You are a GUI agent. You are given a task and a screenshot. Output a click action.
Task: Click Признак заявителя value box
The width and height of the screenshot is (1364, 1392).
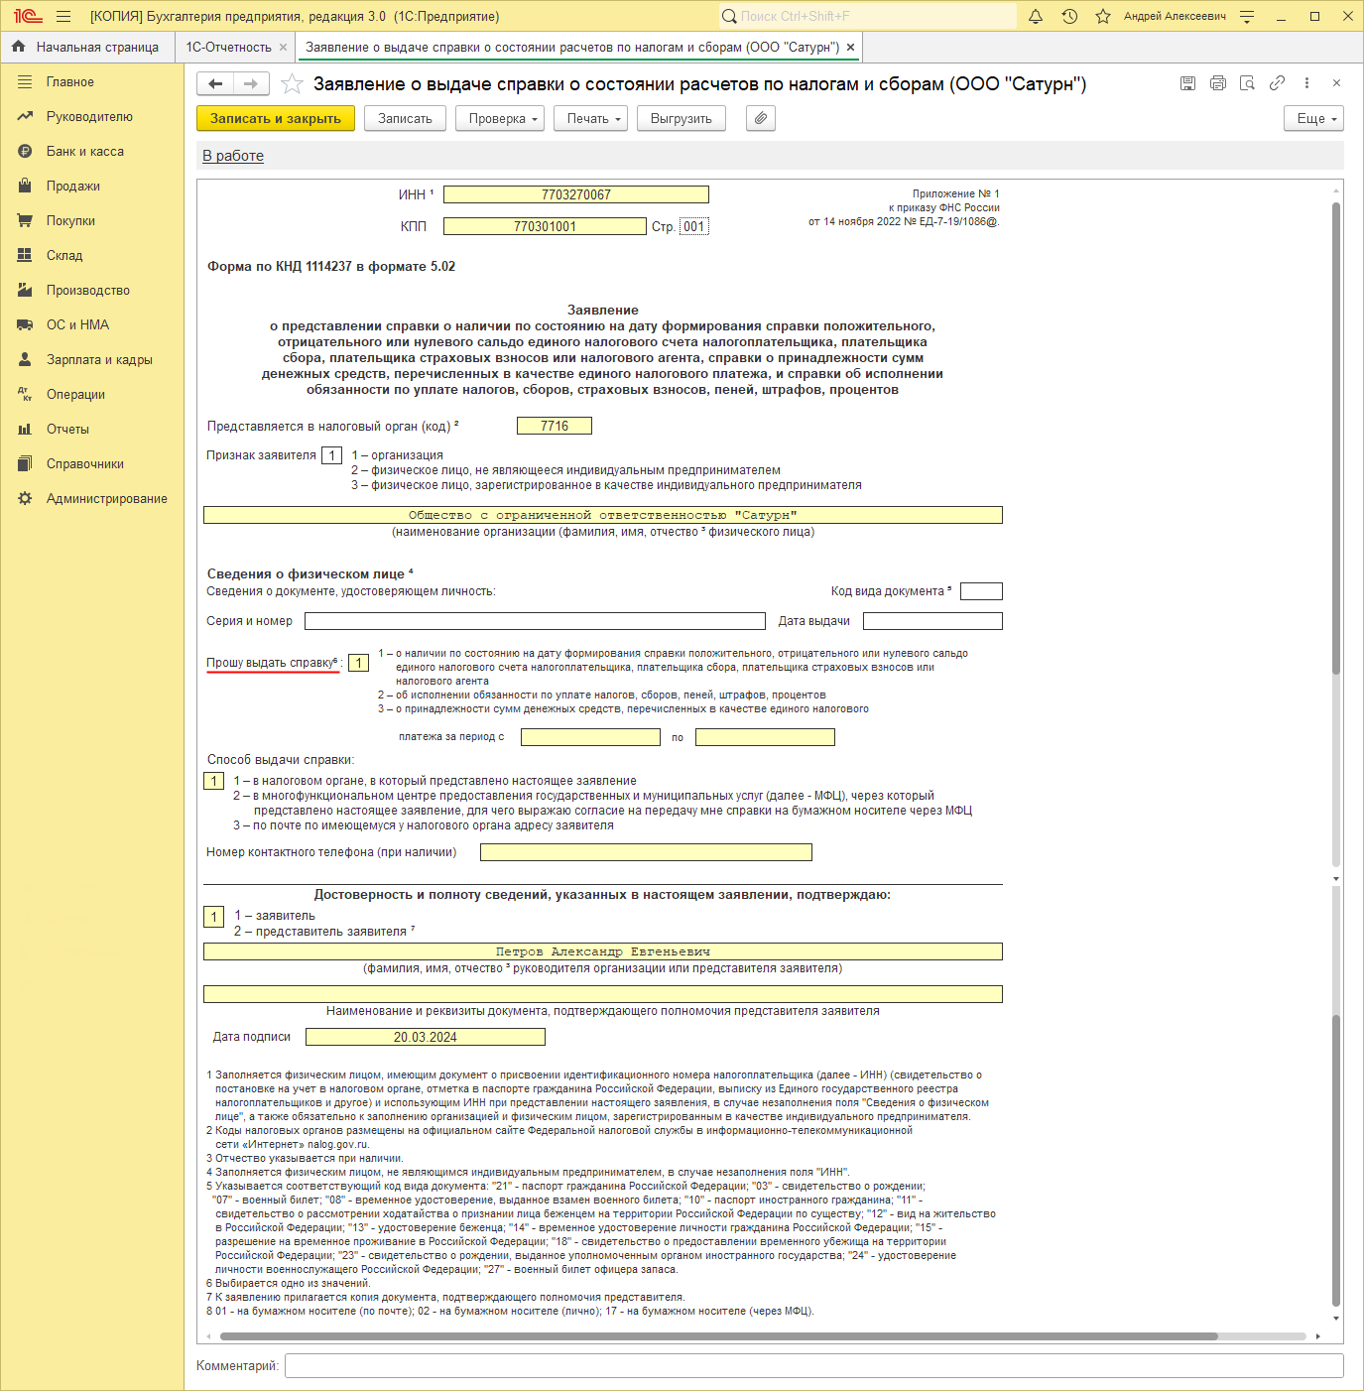(x=331, y=455)
